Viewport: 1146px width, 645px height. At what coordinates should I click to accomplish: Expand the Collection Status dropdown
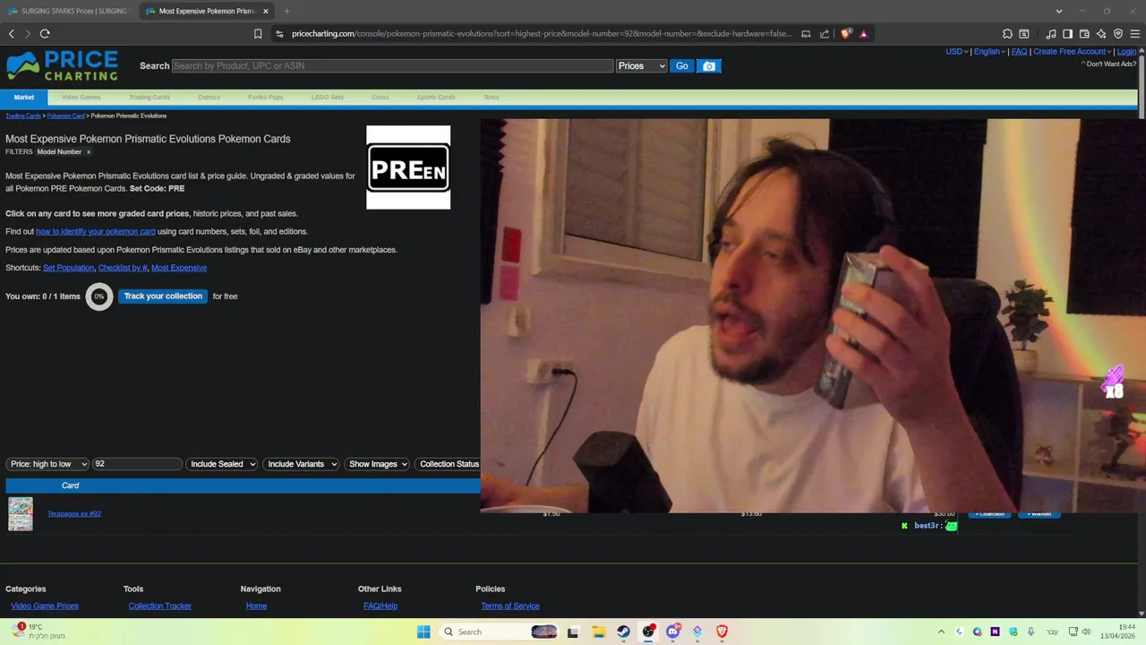click(x=449, y=464)
